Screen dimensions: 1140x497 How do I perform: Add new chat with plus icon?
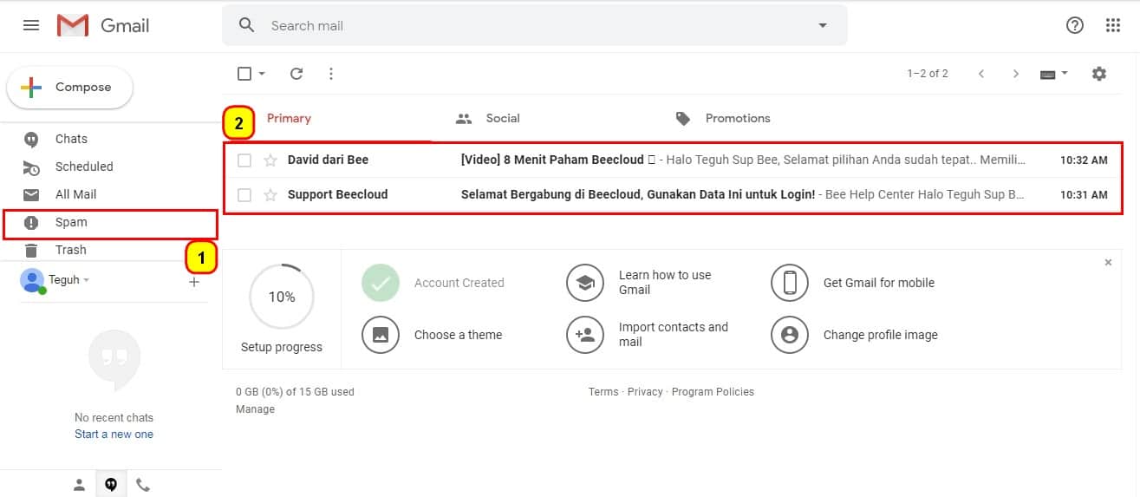(194, 282)
